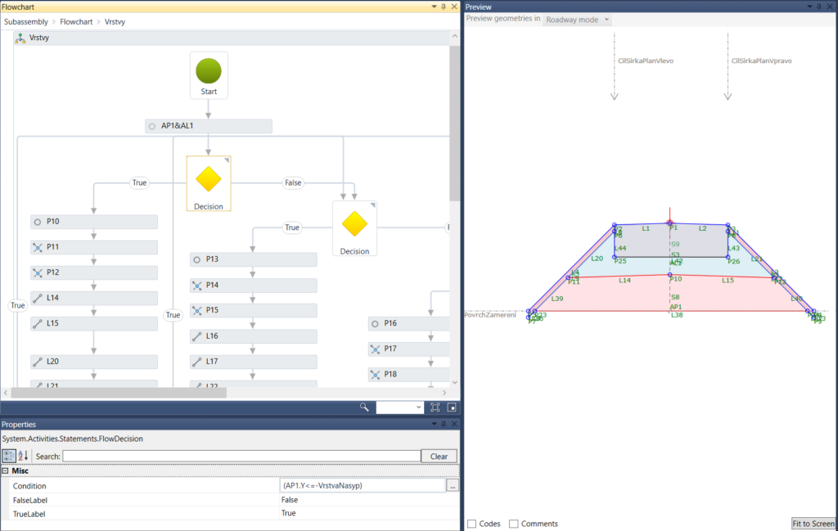The image size is (838, 531).
Task: Click the L38 link label in preview
Action: click(x=677, y=315)
